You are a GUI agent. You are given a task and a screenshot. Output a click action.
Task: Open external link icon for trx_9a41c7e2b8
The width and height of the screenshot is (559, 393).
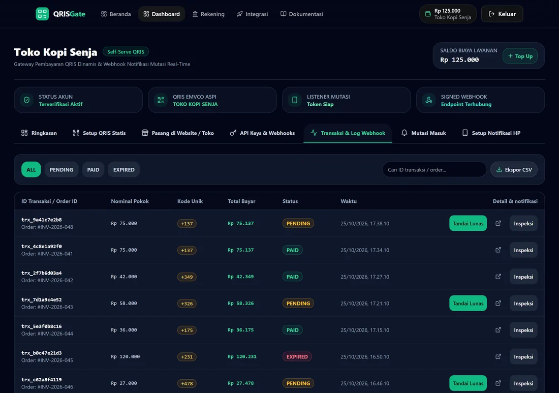point(498,223)
